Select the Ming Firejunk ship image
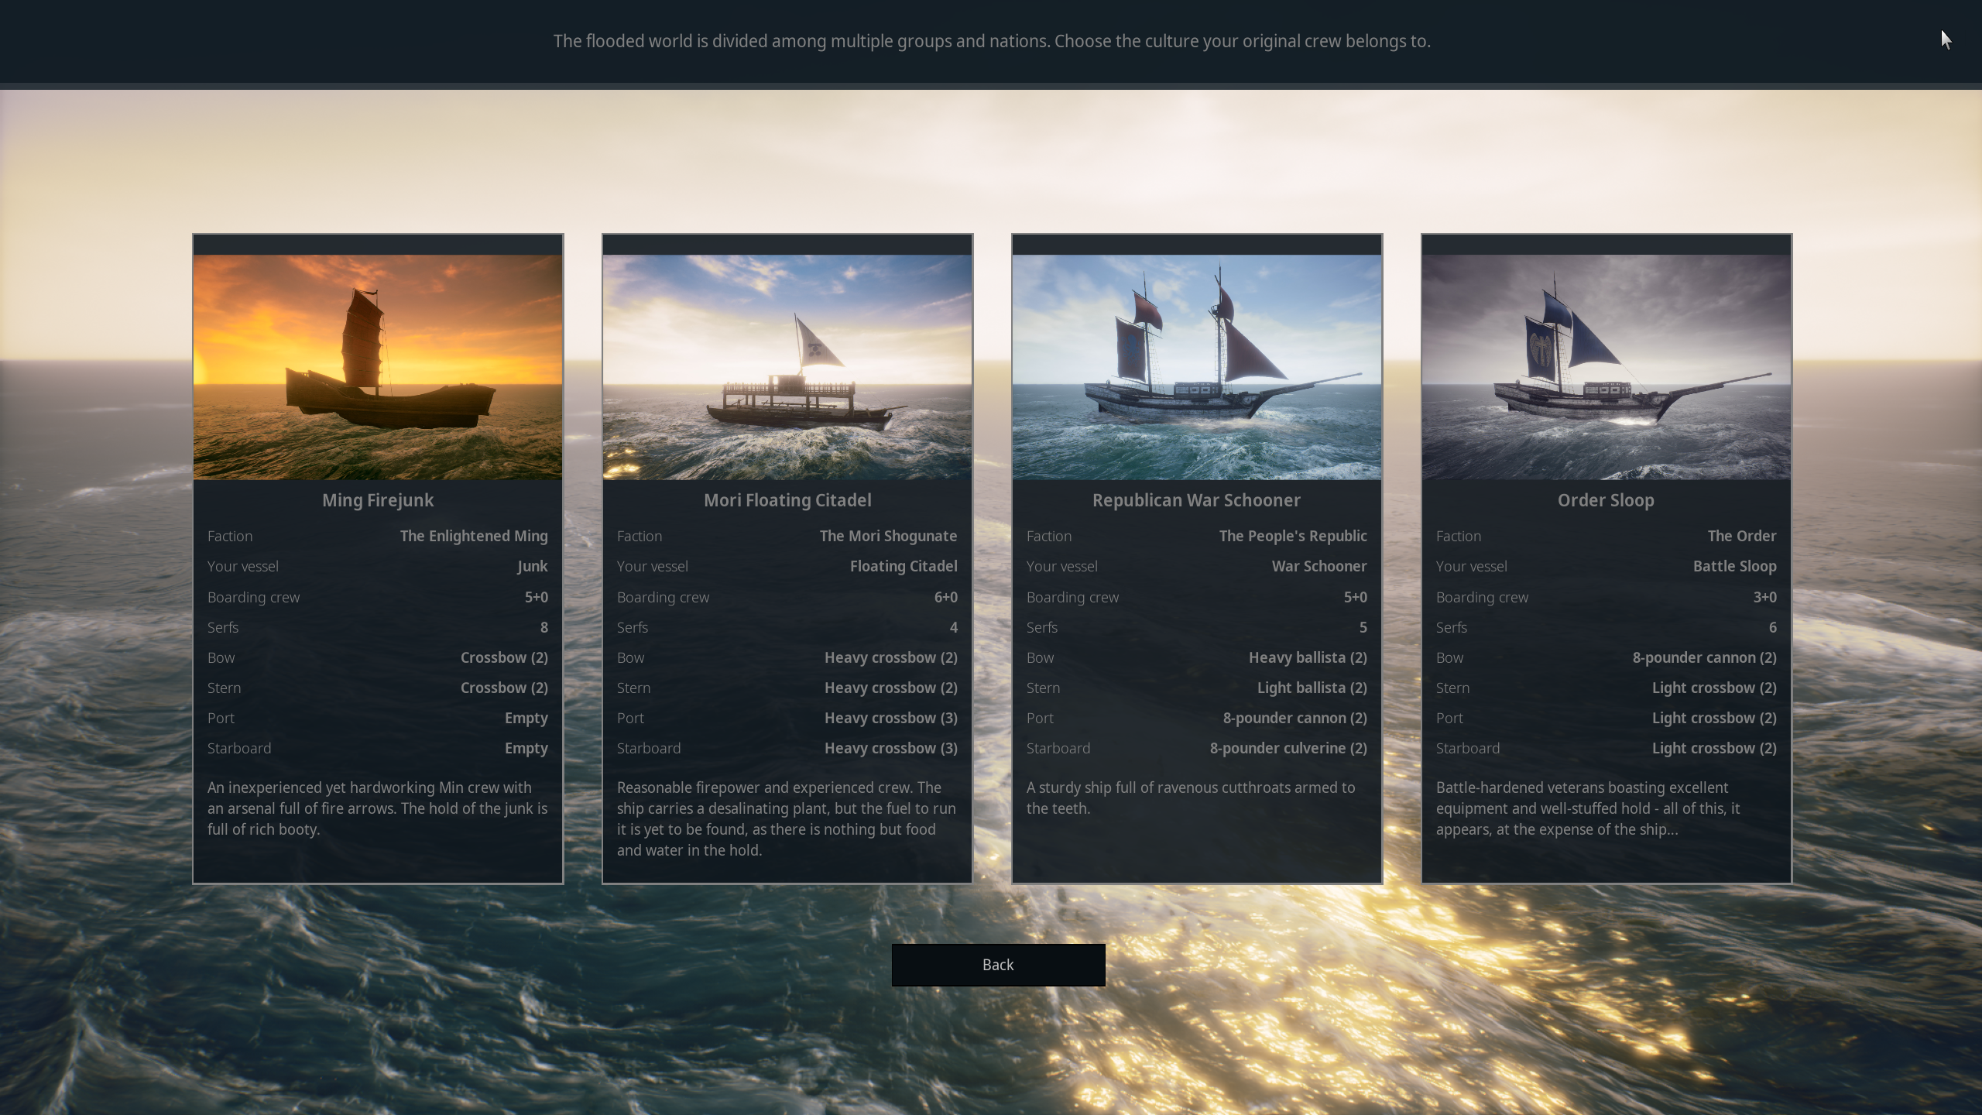The width and height of the screenshot is (1982, 1115). point(378,367)
